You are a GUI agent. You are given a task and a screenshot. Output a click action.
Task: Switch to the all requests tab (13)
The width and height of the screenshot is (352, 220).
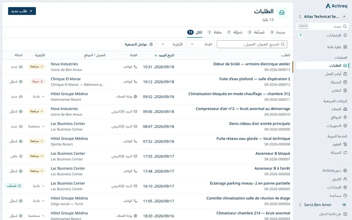point(195,32)
